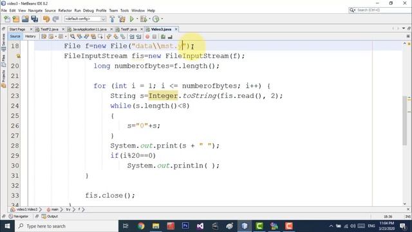
Task: Click the Stop Macro Recording icon
Action: [154, 37]
